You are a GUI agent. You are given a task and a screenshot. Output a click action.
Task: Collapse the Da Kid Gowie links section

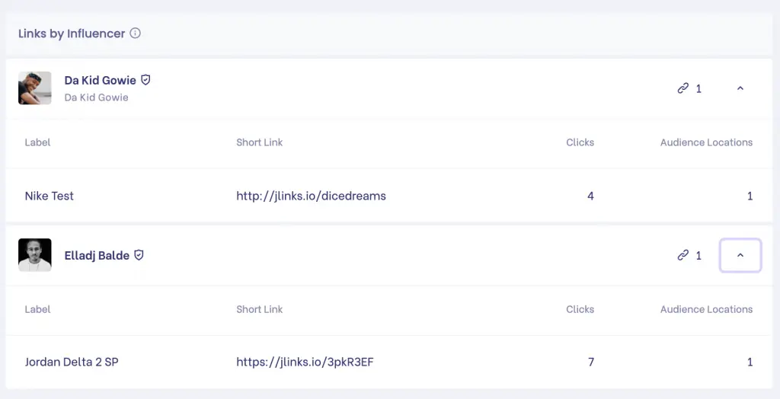tap(740, 88)
